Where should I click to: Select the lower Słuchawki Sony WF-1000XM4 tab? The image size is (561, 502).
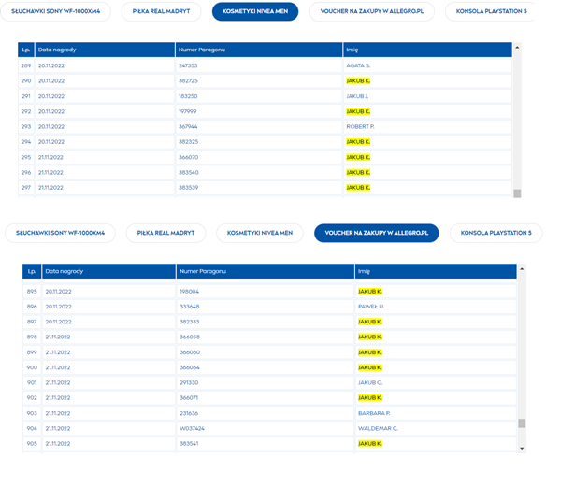(59, 233)
